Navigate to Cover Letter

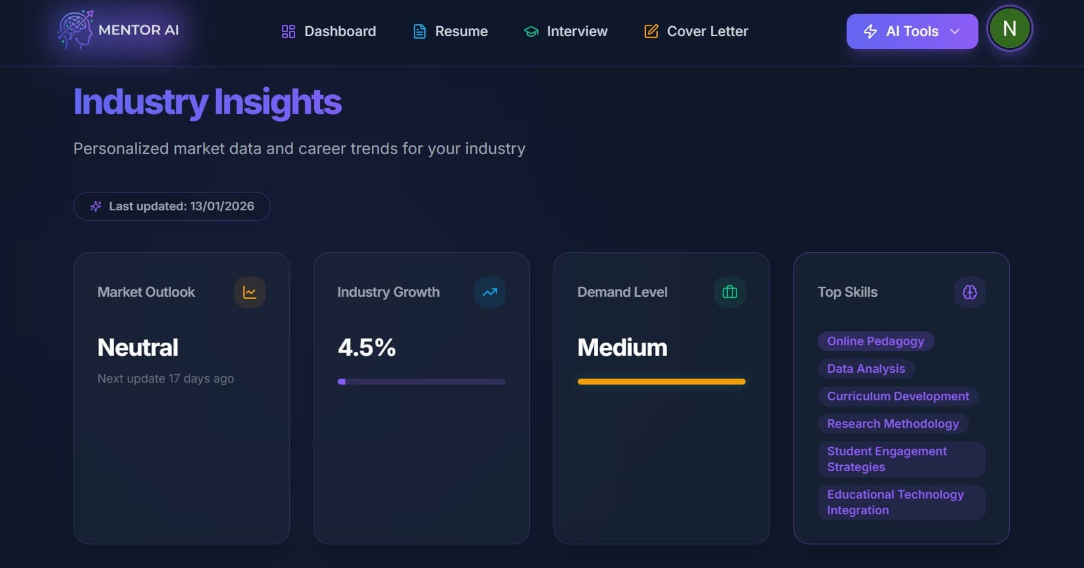[x=696, y=31]
